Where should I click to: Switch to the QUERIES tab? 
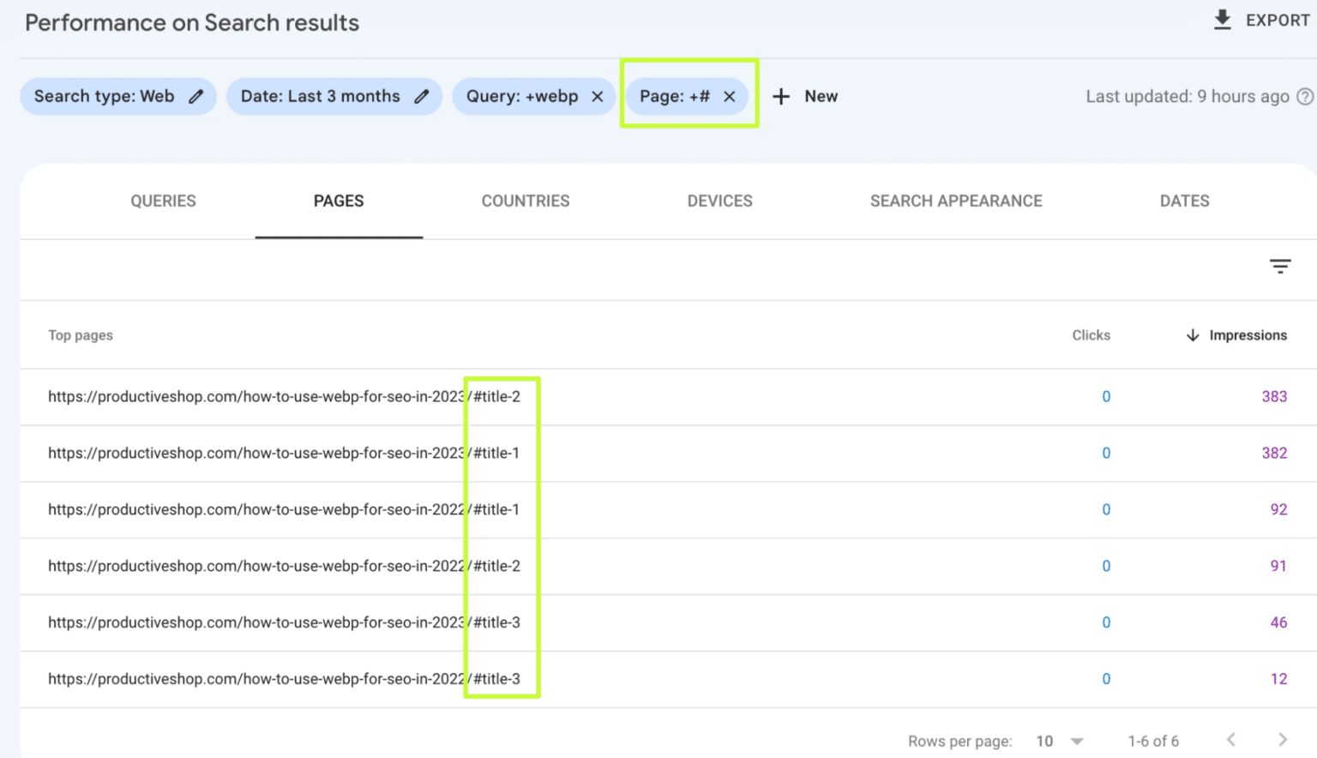(x=163, y=201)
